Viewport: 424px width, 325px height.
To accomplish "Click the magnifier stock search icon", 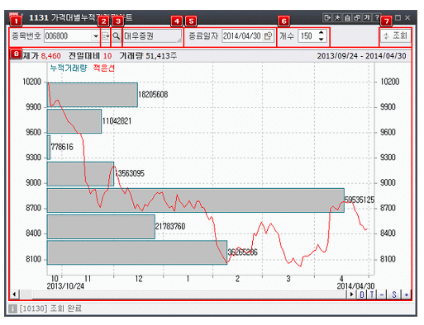I will (x=117, y=36).
